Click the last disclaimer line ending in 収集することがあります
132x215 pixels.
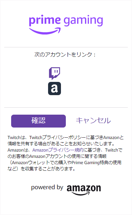[41, 169]
